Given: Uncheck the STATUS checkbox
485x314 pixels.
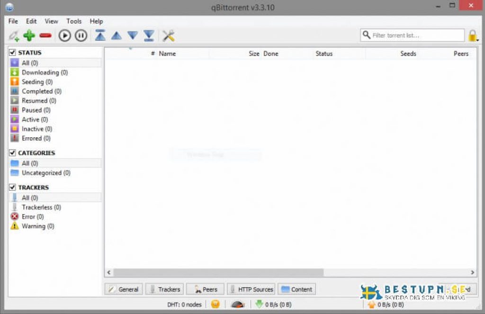Looking at the screenshot, I should click(x=12, y=52).
